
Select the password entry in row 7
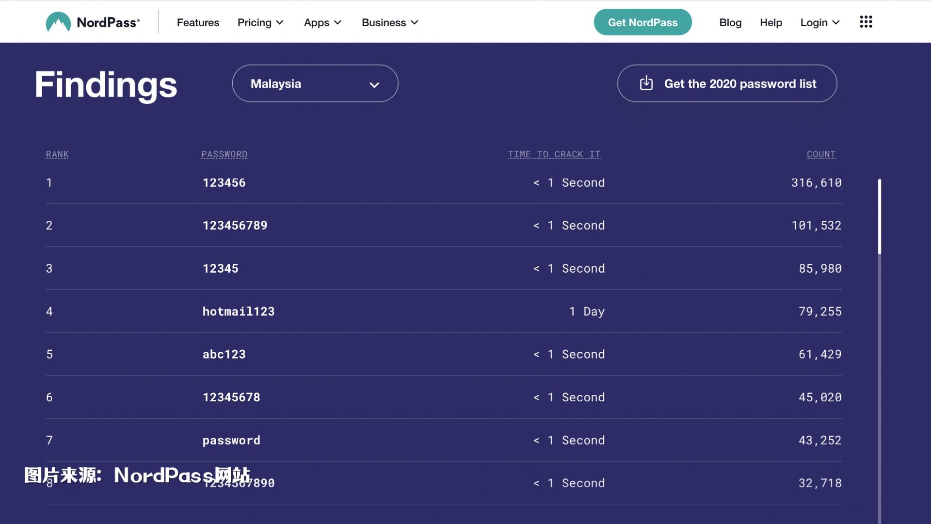(x=231, y=441)
